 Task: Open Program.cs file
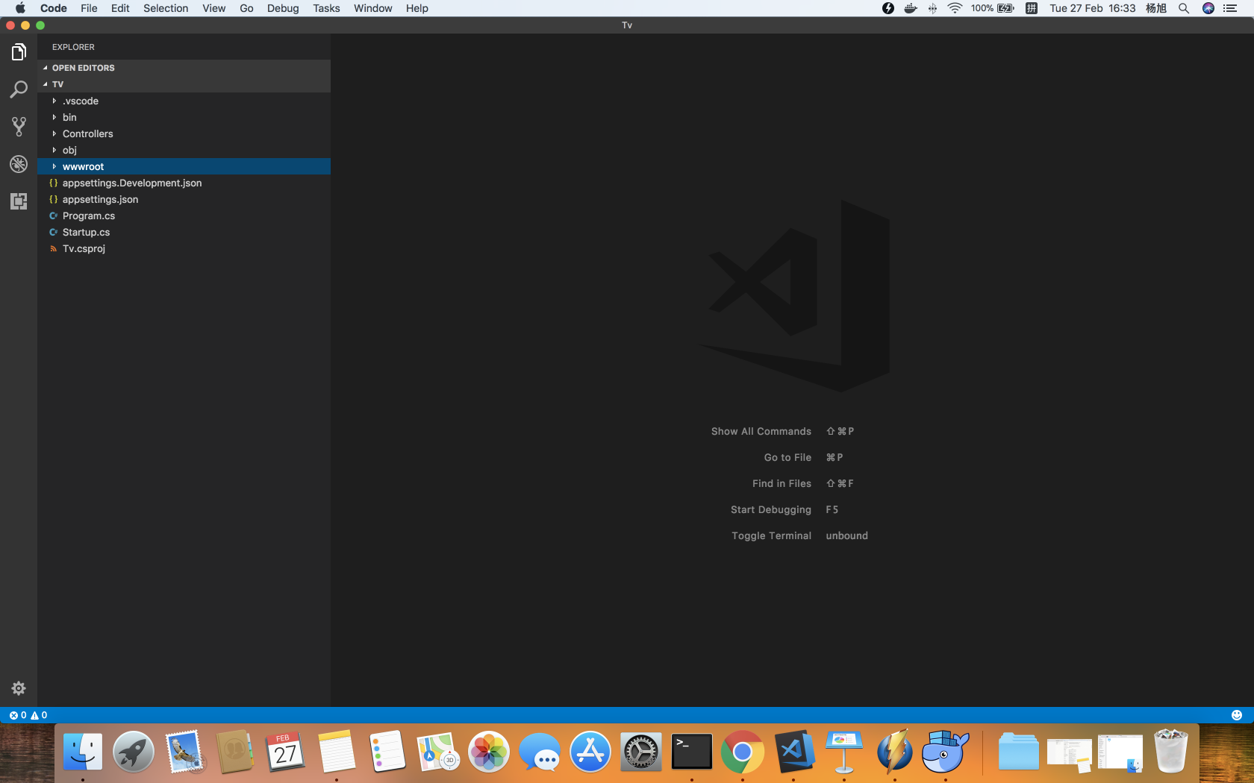click(184, 216)
